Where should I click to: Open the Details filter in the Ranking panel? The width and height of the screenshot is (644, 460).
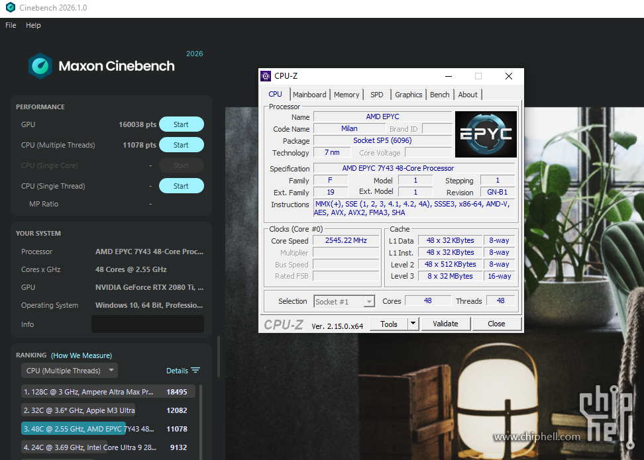(182, 370)
